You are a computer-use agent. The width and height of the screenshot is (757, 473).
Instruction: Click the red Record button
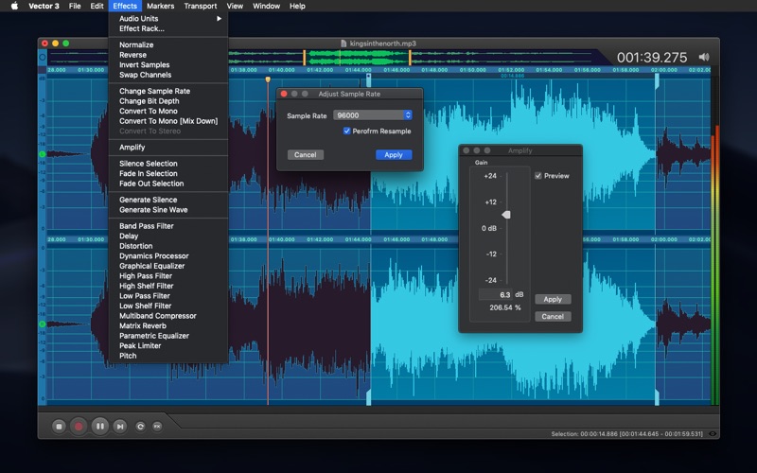79,427
